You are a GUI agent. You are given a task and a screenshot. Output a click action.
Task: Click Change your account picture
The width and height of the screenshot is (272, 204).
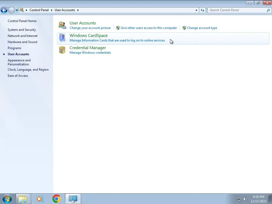[x=90, y=28]
